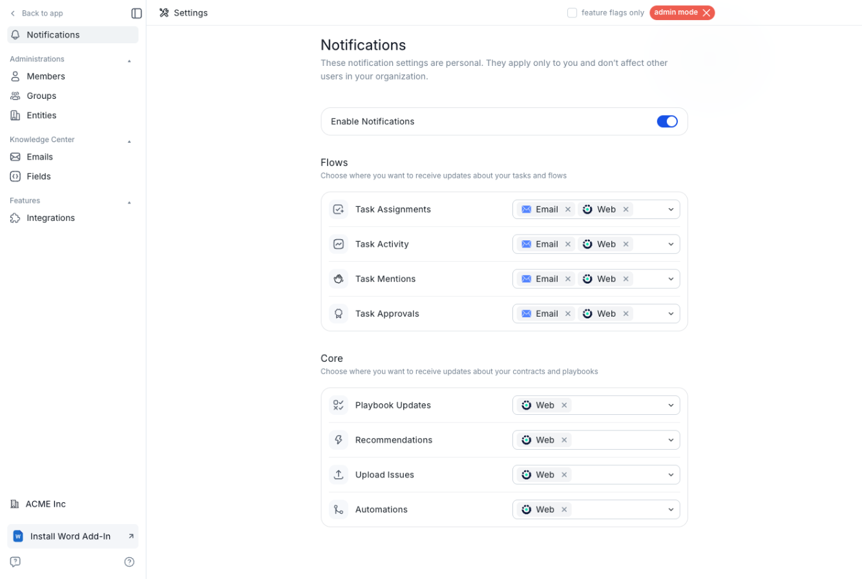
Task: Turn off the Enable Notifications switch
Action: click(667, 121)
